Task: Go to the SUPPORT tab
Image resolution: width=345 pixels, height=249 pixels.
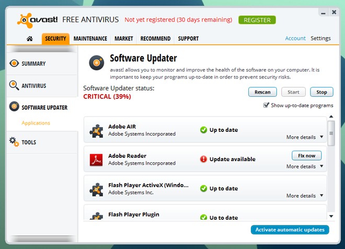Action: point(188,39)
